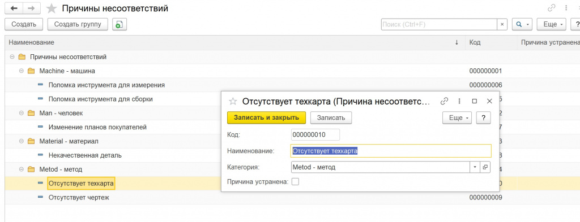Click code cell 000000006
This screenshot has height=222, width=580.
coord(485,85)
